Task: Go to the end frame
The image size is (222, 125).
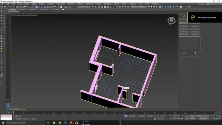Action: [x=182, y=116]
